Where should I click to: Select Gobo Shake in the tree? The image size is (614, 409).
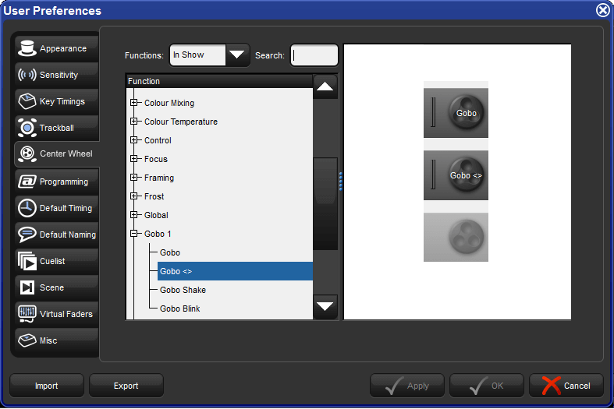click(x=183, y=290)
